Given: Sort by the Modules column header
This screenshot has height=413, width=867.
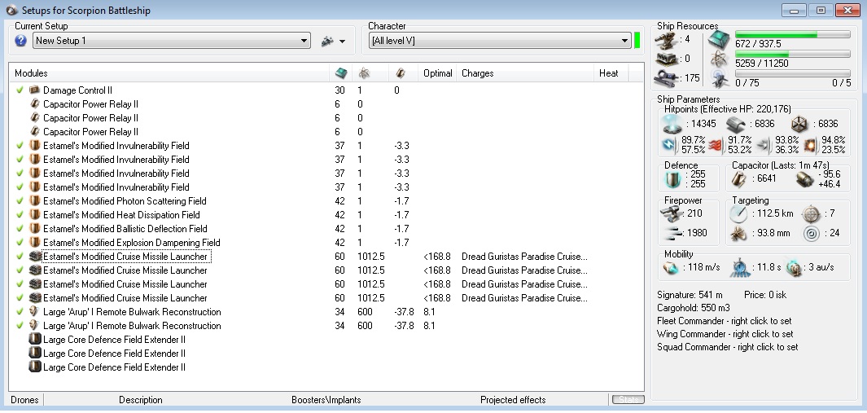Looking at the screenshot, I should click(31, 73).
